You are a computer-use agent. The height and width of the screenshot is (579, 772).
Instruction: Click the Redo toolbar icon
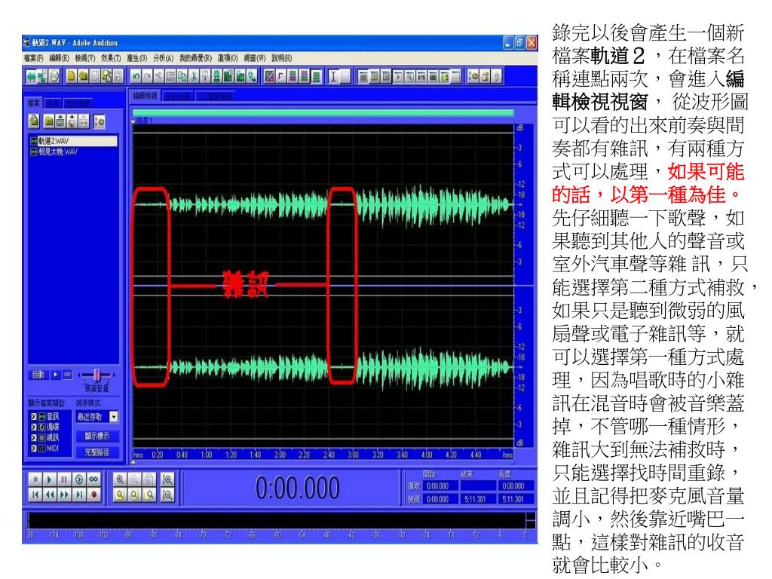tap(147, 76)
